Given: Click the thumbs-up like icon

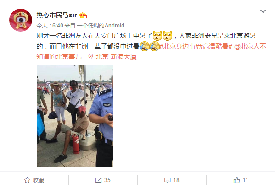Looking at the screenshot, I should click(x=236, y=180).
